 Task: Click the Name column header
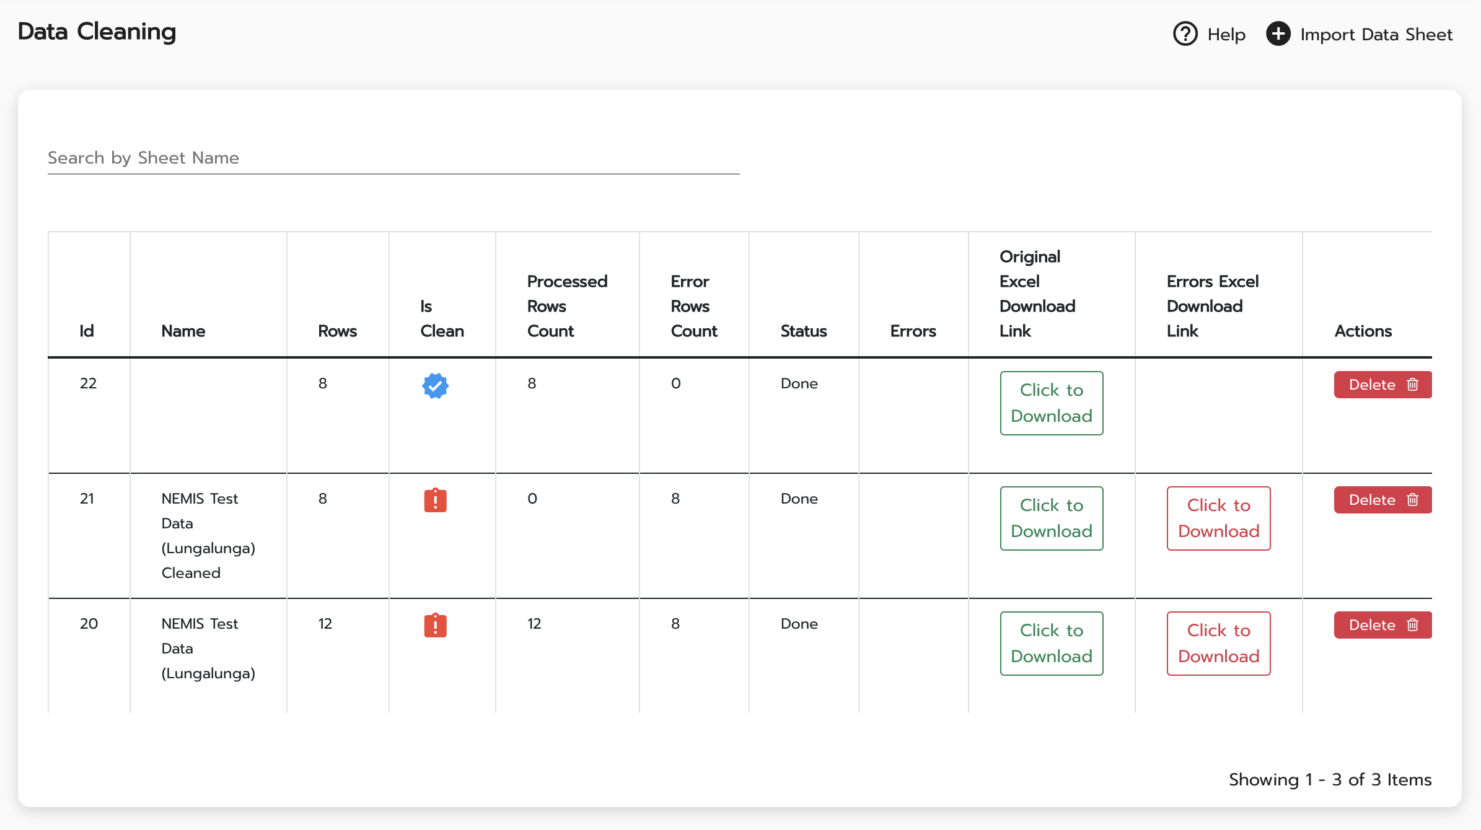[183, 331]
